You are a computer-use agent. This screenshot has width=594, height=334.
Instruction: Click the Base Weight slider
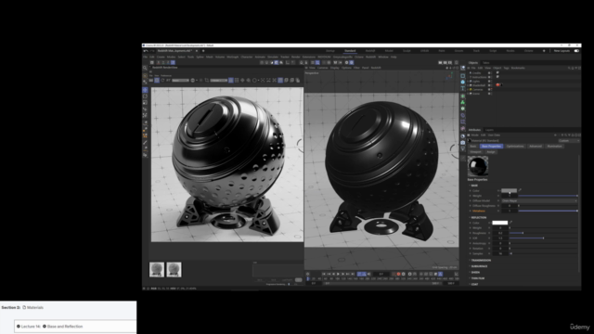coord(548,196)
